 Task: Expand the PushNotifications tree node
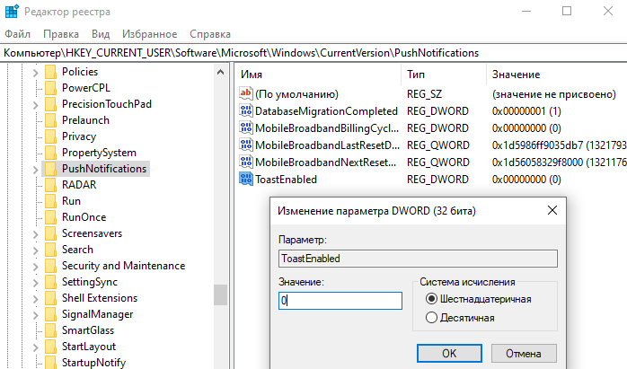click(x=35, y=170)
